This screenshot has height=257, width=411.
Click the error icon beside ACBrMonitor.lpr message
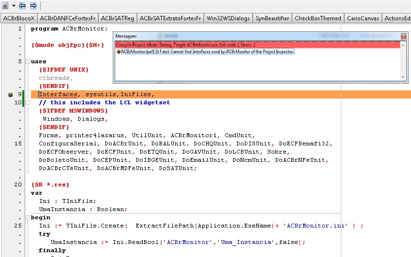(119, 52)
